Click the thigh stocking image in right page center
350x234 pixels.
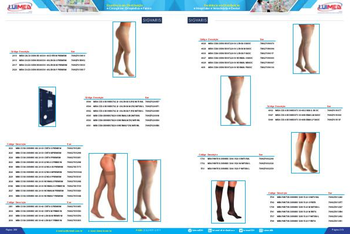coord(235,102)
